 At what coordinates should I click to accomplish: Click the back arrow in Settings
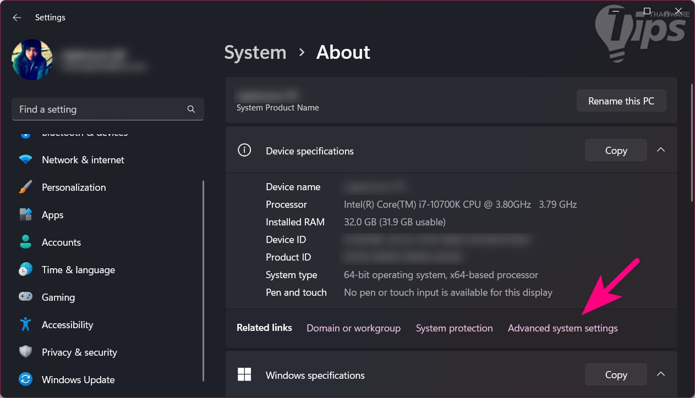point(17,18)
